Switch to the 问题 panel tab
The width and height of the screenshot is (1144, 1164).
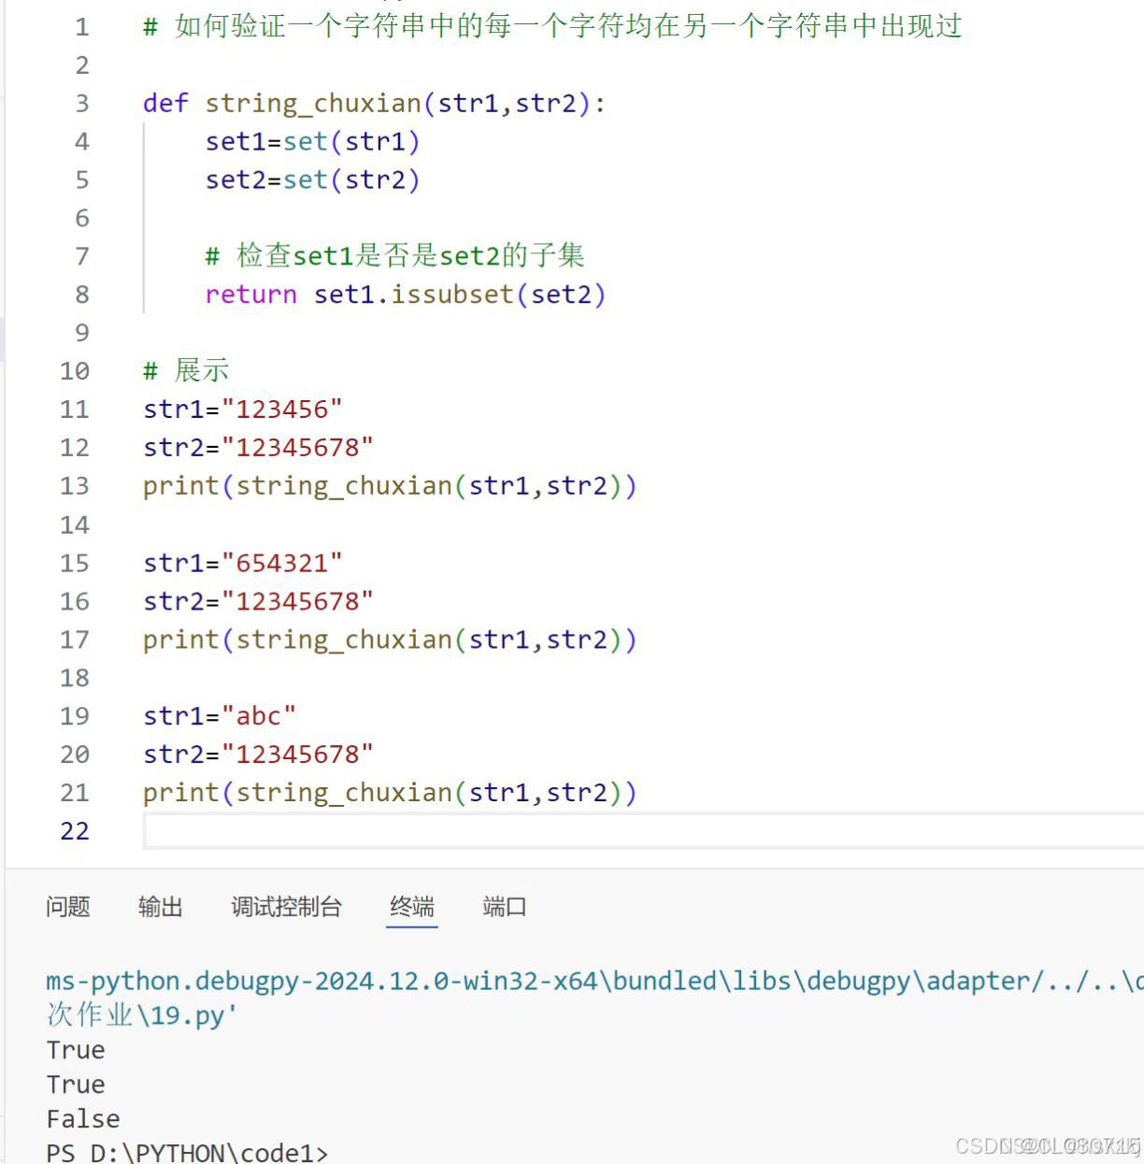(68, 906)
